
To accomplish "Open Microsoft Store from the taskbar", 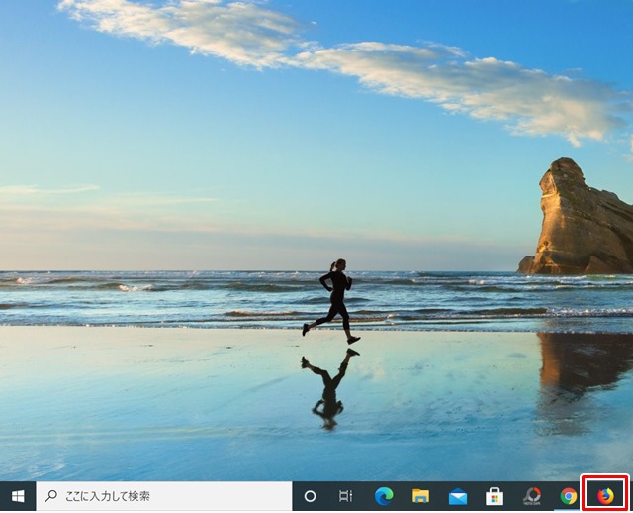I will click(495, 496).
